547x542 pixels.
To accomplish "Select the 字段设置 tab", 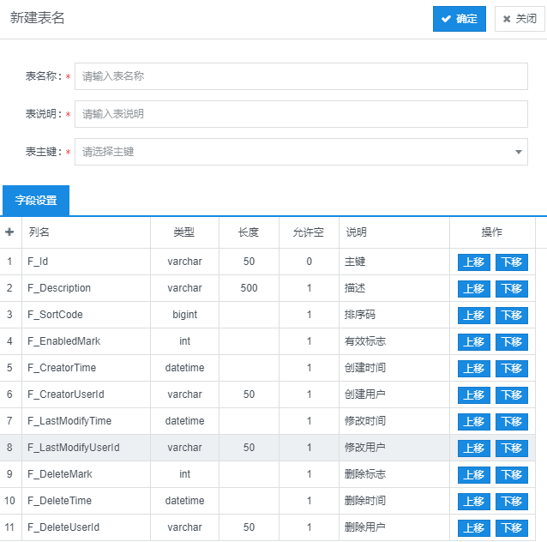I will click(36, 201).
